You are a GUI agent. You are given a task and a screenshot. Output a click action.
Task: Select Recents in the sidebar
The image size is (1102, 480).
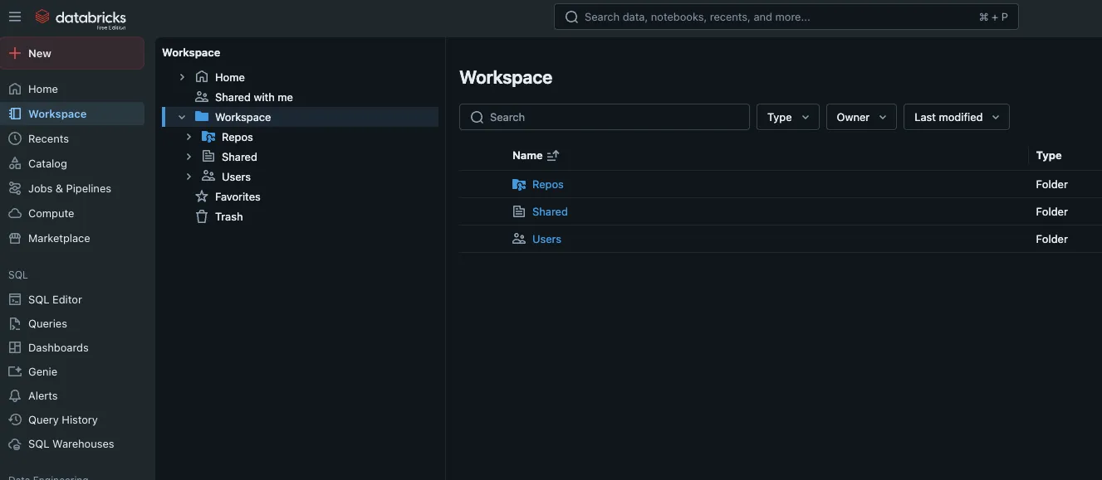[48, 138]
